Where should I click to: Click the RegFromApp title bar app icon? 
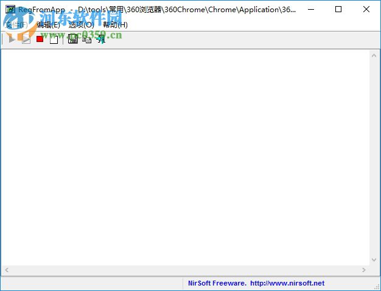(x=10, y=10)
